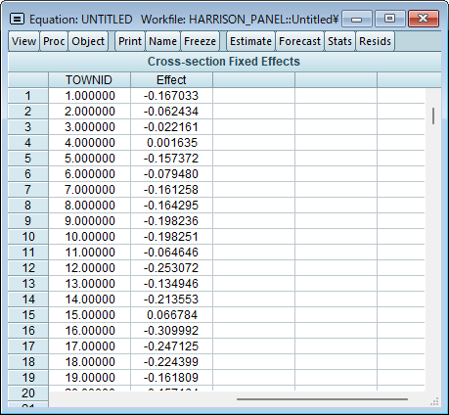Click the Print toolbar button
Image resolution: width=449 pixels, height=415 pixels.
coord(130,41)
